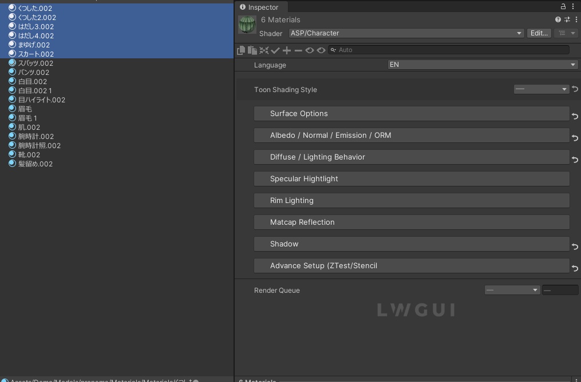Select the スパッツ.002 material in list
581x382 pixels.
coord(35,63)
